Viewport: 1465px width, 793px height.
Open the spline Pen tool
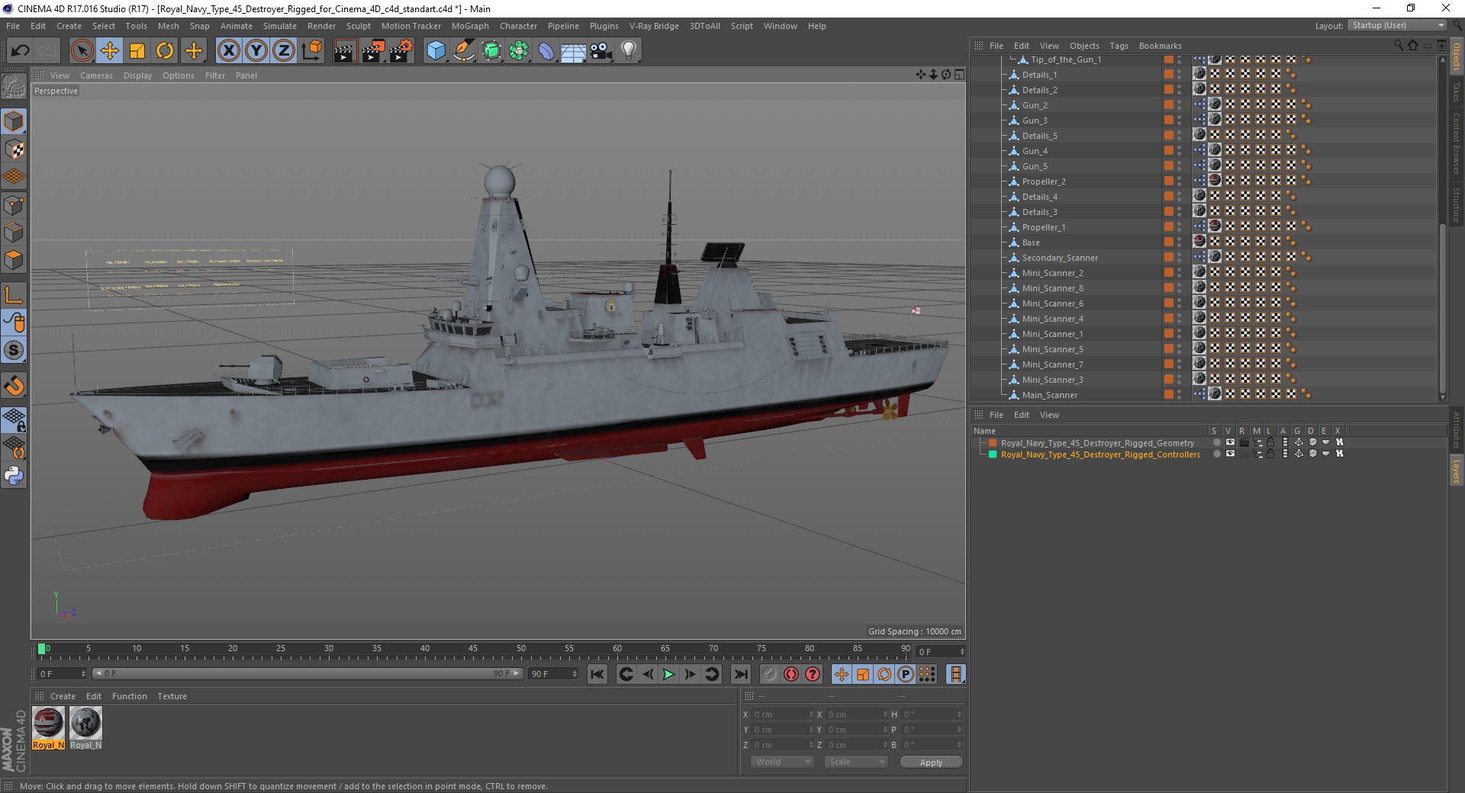tap(463, 51)
